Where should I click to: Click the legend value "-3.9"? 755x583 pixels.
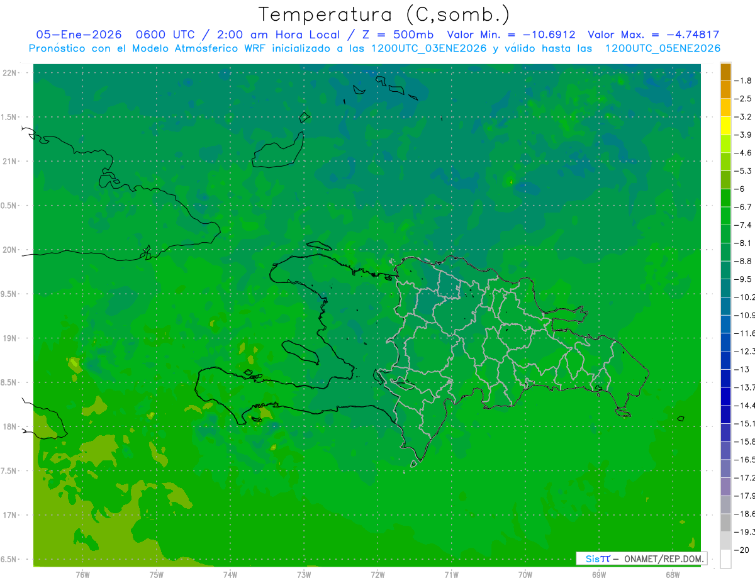pos(743,135)
